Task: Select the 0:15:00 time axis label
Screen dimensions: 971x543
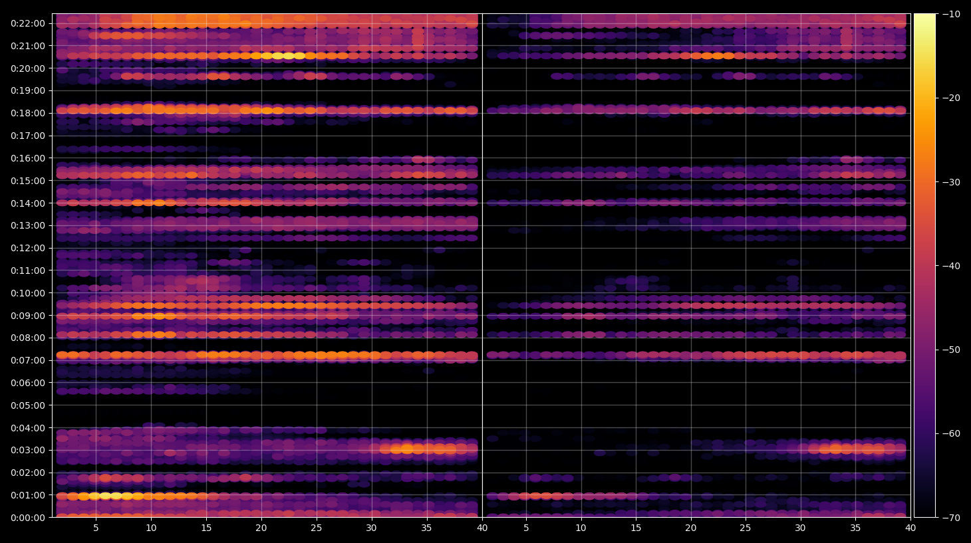Action: coord(28,181)
